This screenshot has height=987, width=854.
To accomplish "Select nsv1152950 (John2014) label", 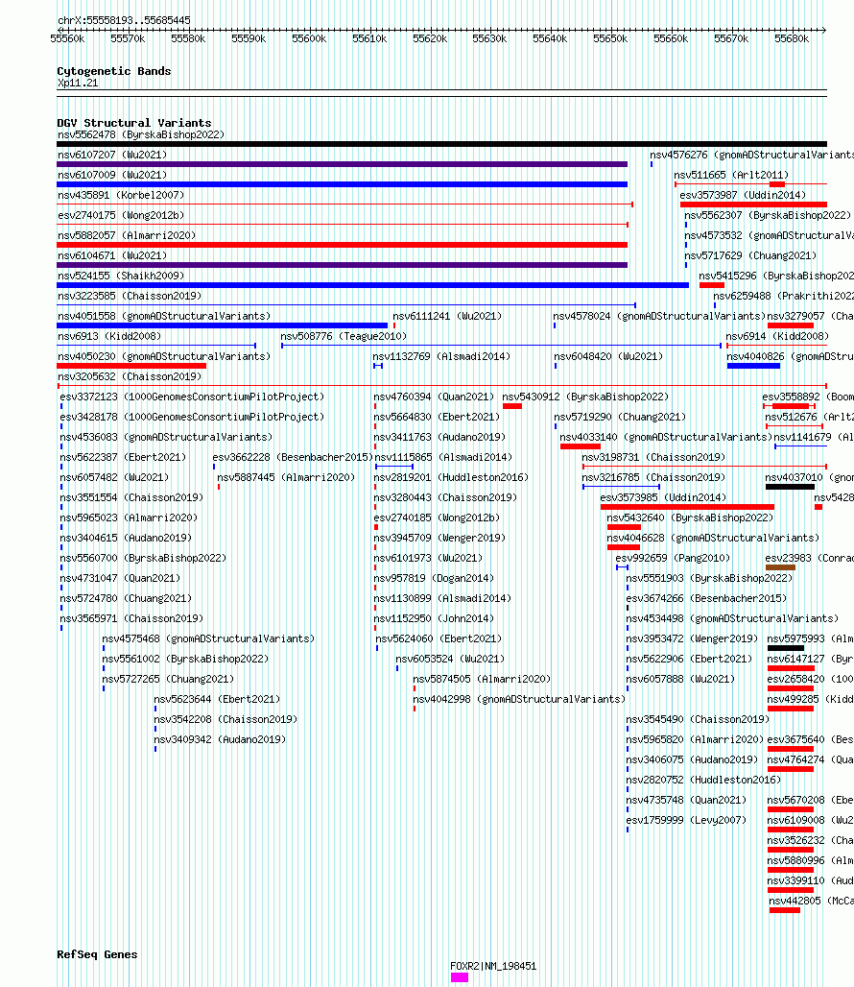I will (434, 618).
